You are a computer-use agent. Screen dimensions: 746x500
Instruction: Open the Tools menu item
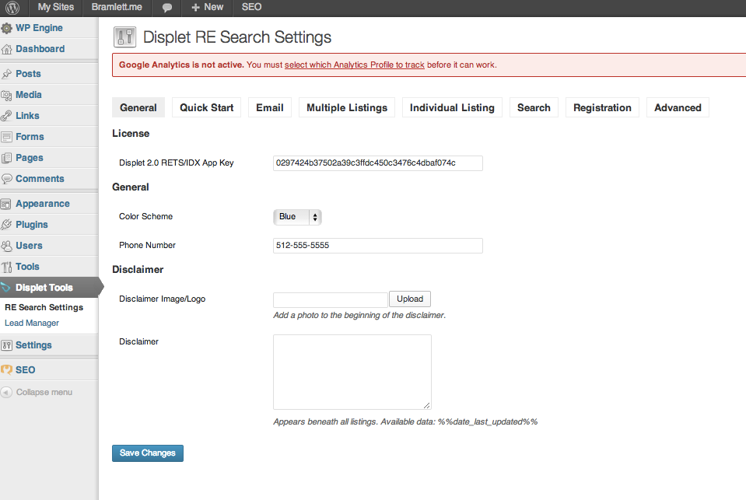coord(49,267)
